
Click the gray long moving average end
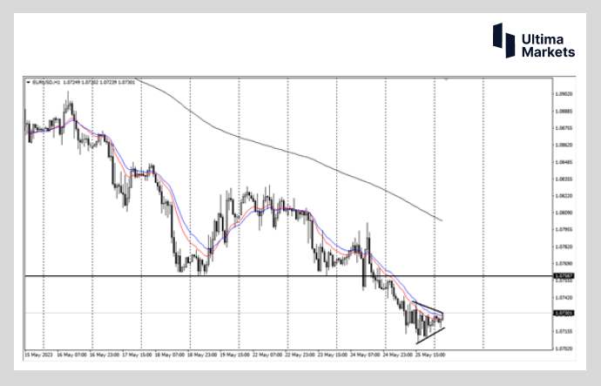click(441, 220)
